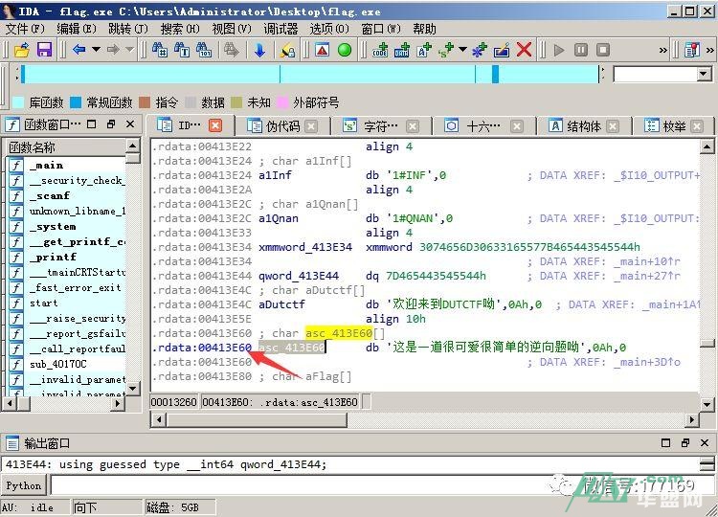
Task: Click the 常规函数 blue color legend swatch
Action: [x=75, y=101]
